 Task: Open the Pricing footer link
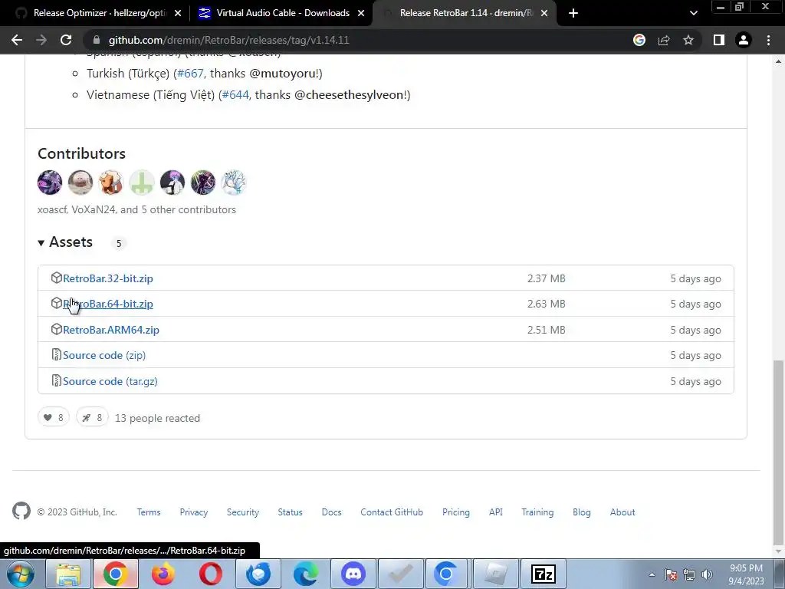(456, 512)
